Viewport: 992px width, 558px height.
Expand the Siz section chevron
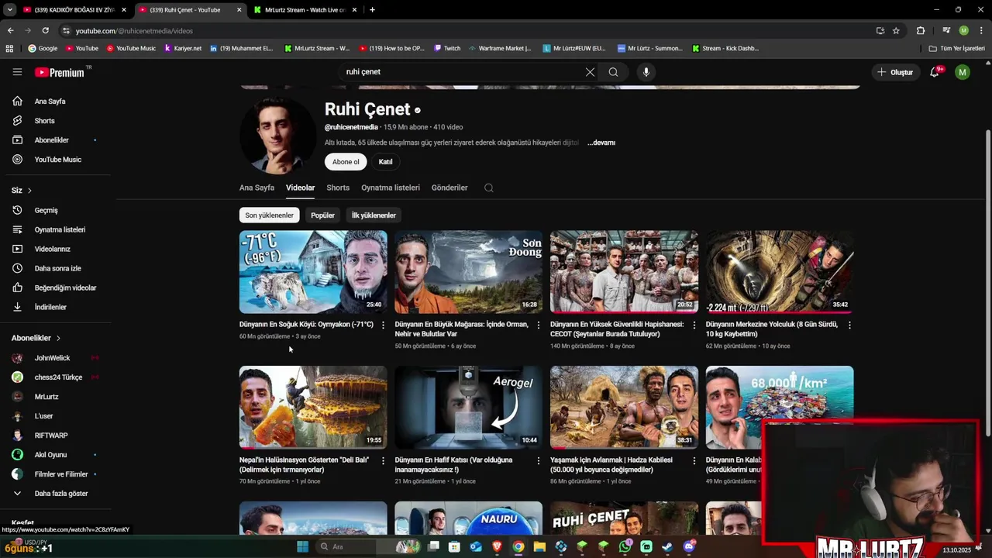click(29, 191)
